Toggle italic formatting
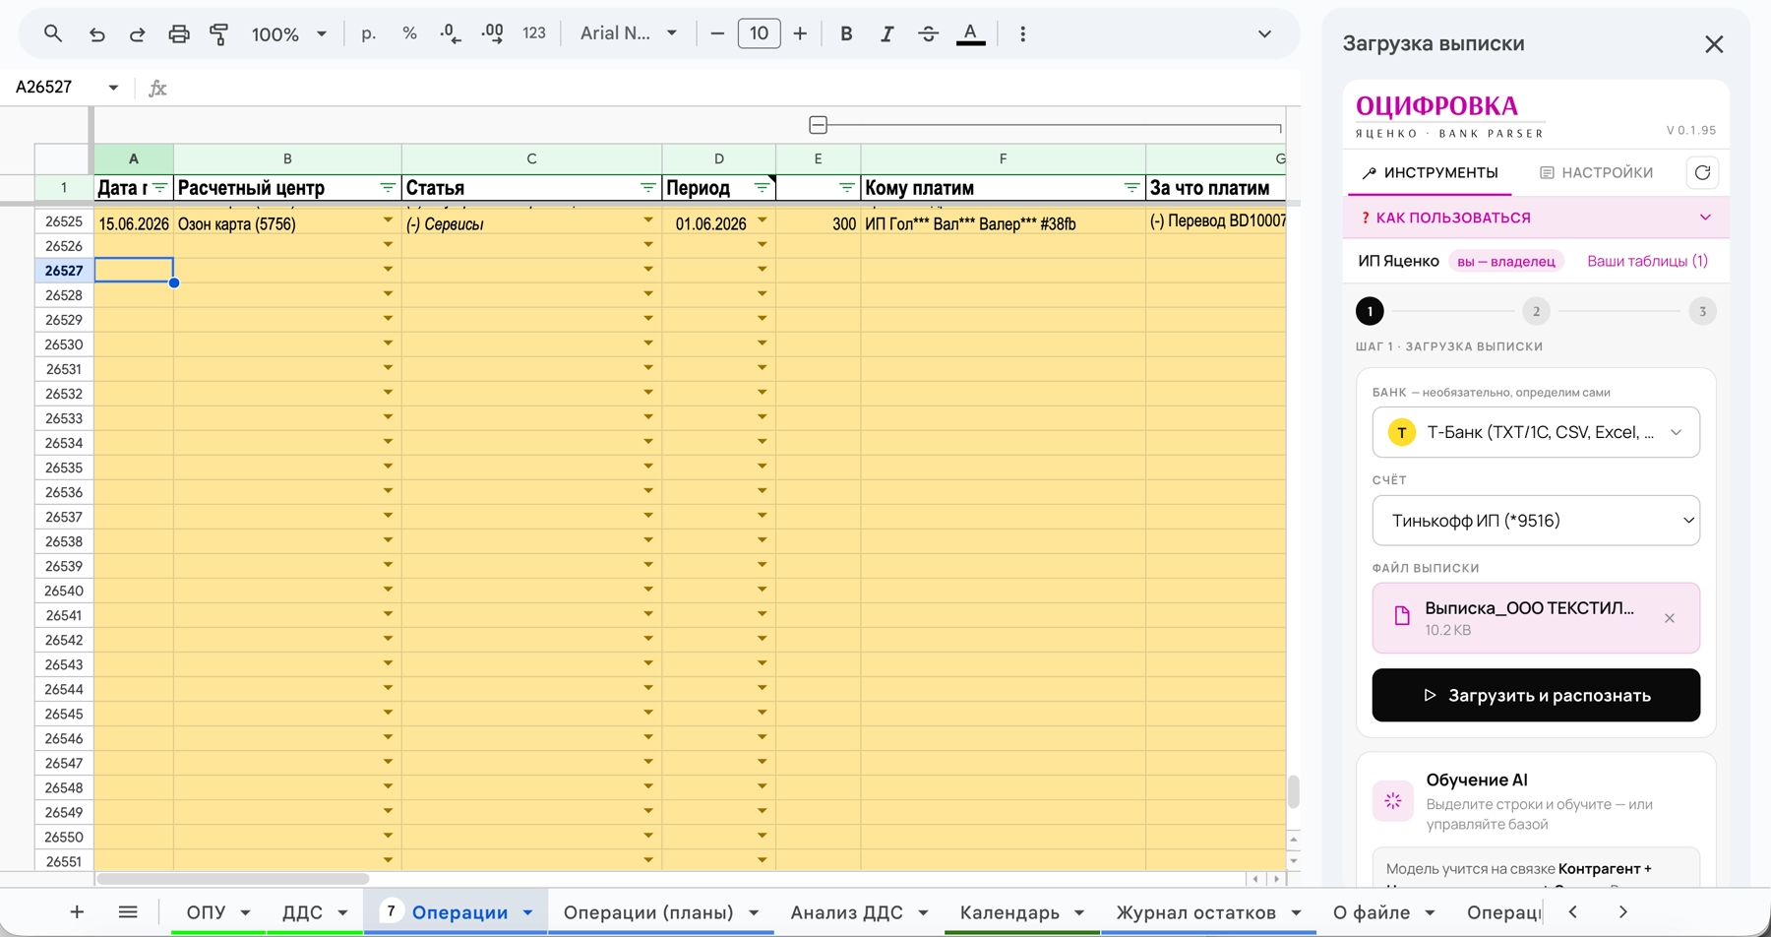The width and height of the screenshot is (1771, 937). 886,33
